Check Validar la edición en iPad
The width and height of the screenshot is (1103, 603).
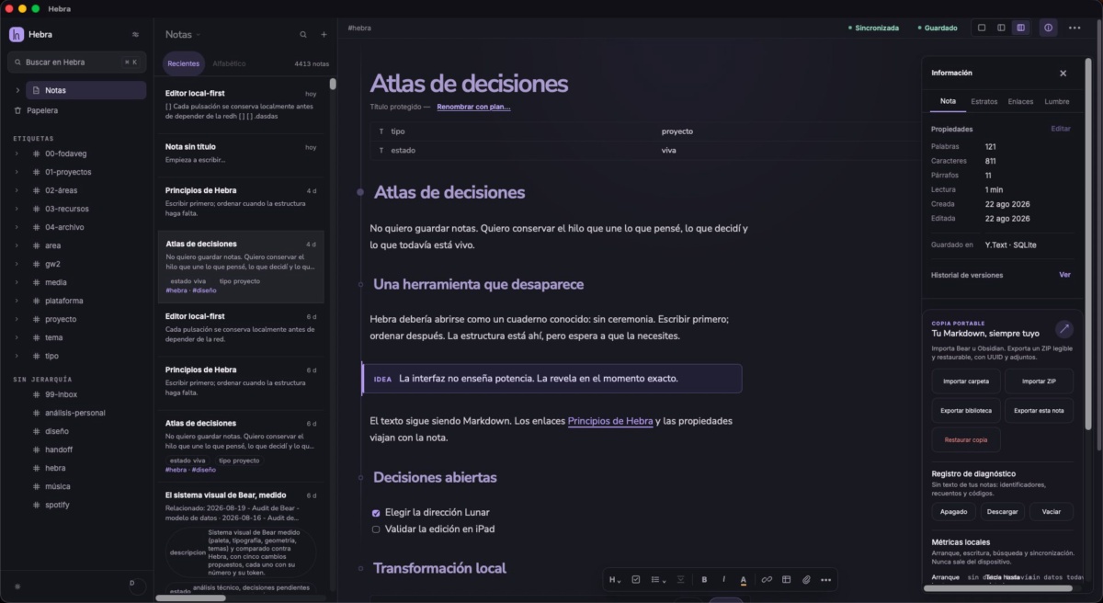tap(376, 529)
